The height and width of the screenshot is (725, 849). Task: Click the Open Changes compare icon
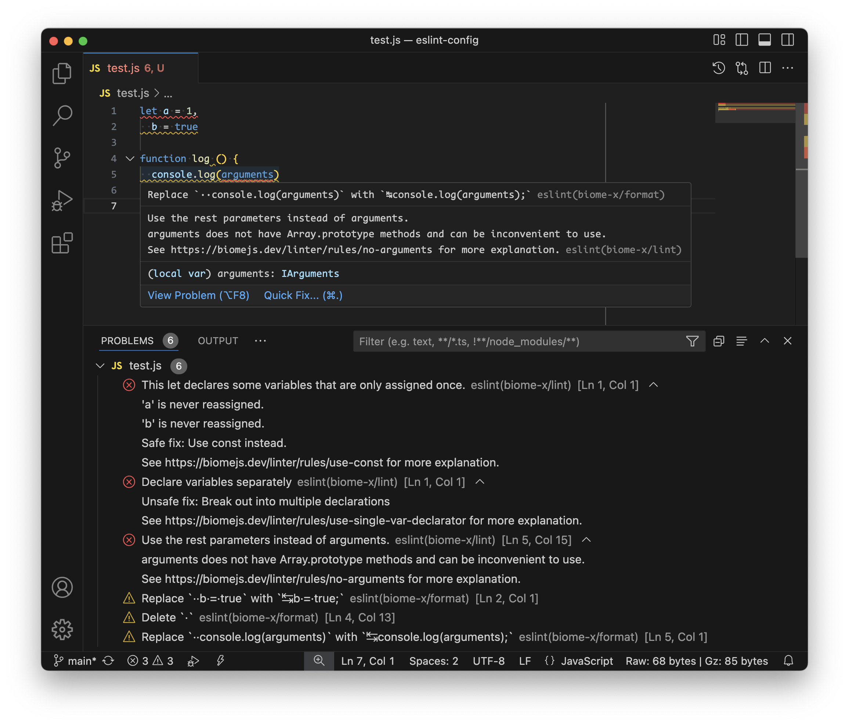pyautogui.click(x=742, y=68)
